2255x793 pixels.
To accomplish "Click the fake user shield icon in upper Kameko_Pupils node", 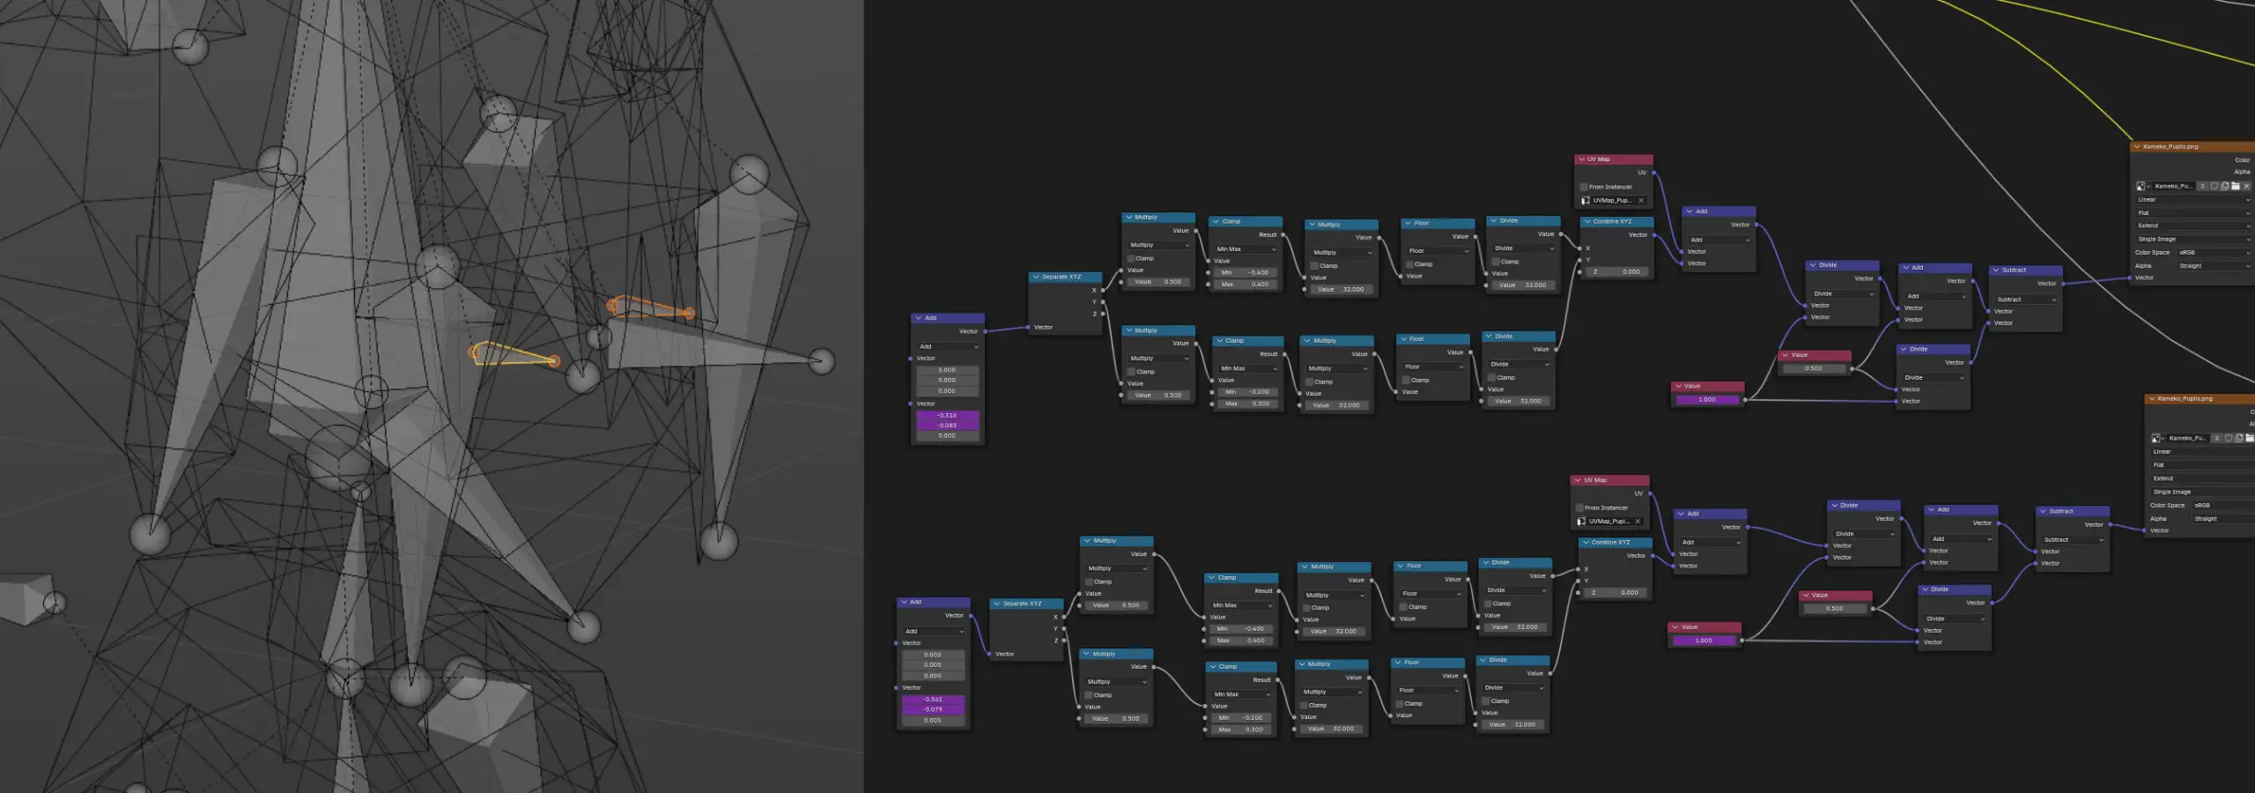I will (x=2214, y=186).
